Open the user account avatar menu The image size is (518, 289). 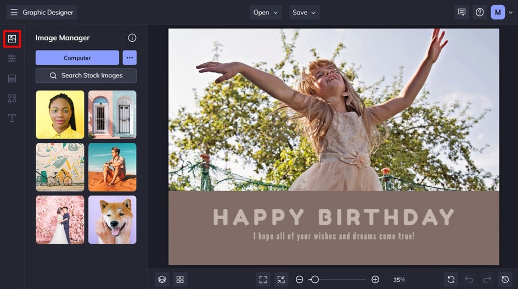(498, 12)
